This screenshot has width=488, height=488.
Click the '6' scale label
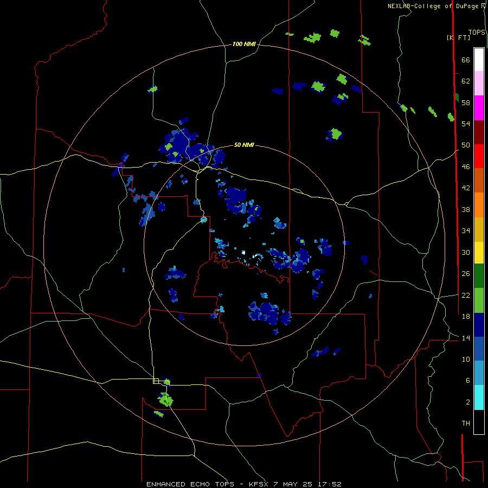(x=468, y=381)
